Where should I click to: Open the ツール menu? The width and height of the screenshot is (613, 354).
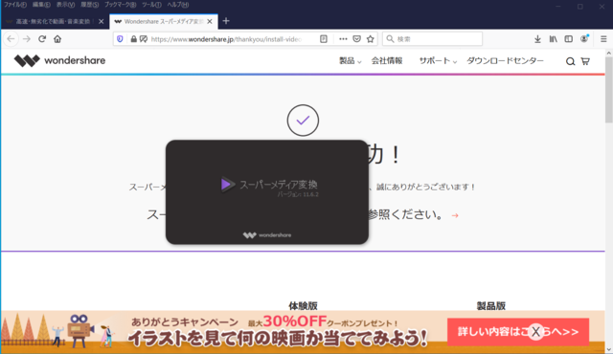pyautogui.click(x=151, y=5)
